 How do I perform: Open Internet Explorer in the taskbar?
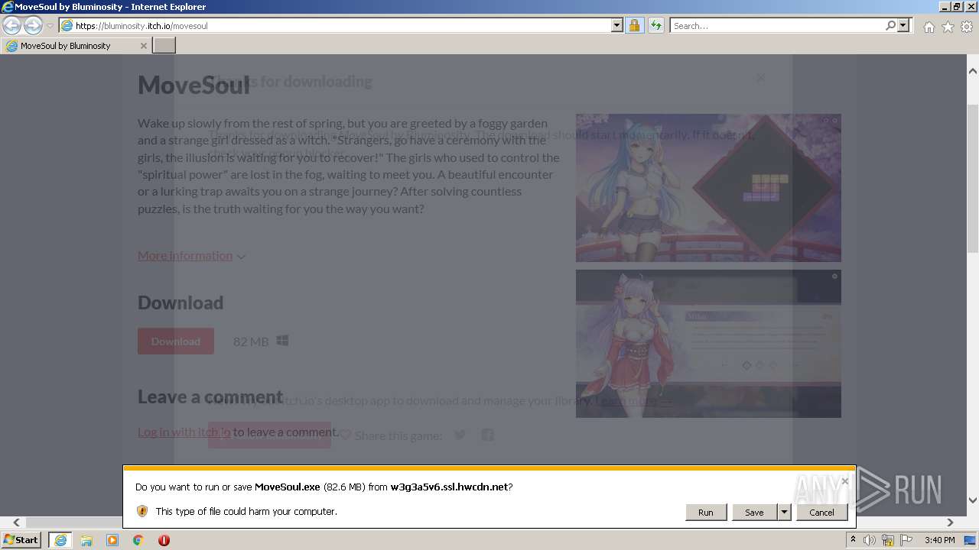(x=60, y=540)
